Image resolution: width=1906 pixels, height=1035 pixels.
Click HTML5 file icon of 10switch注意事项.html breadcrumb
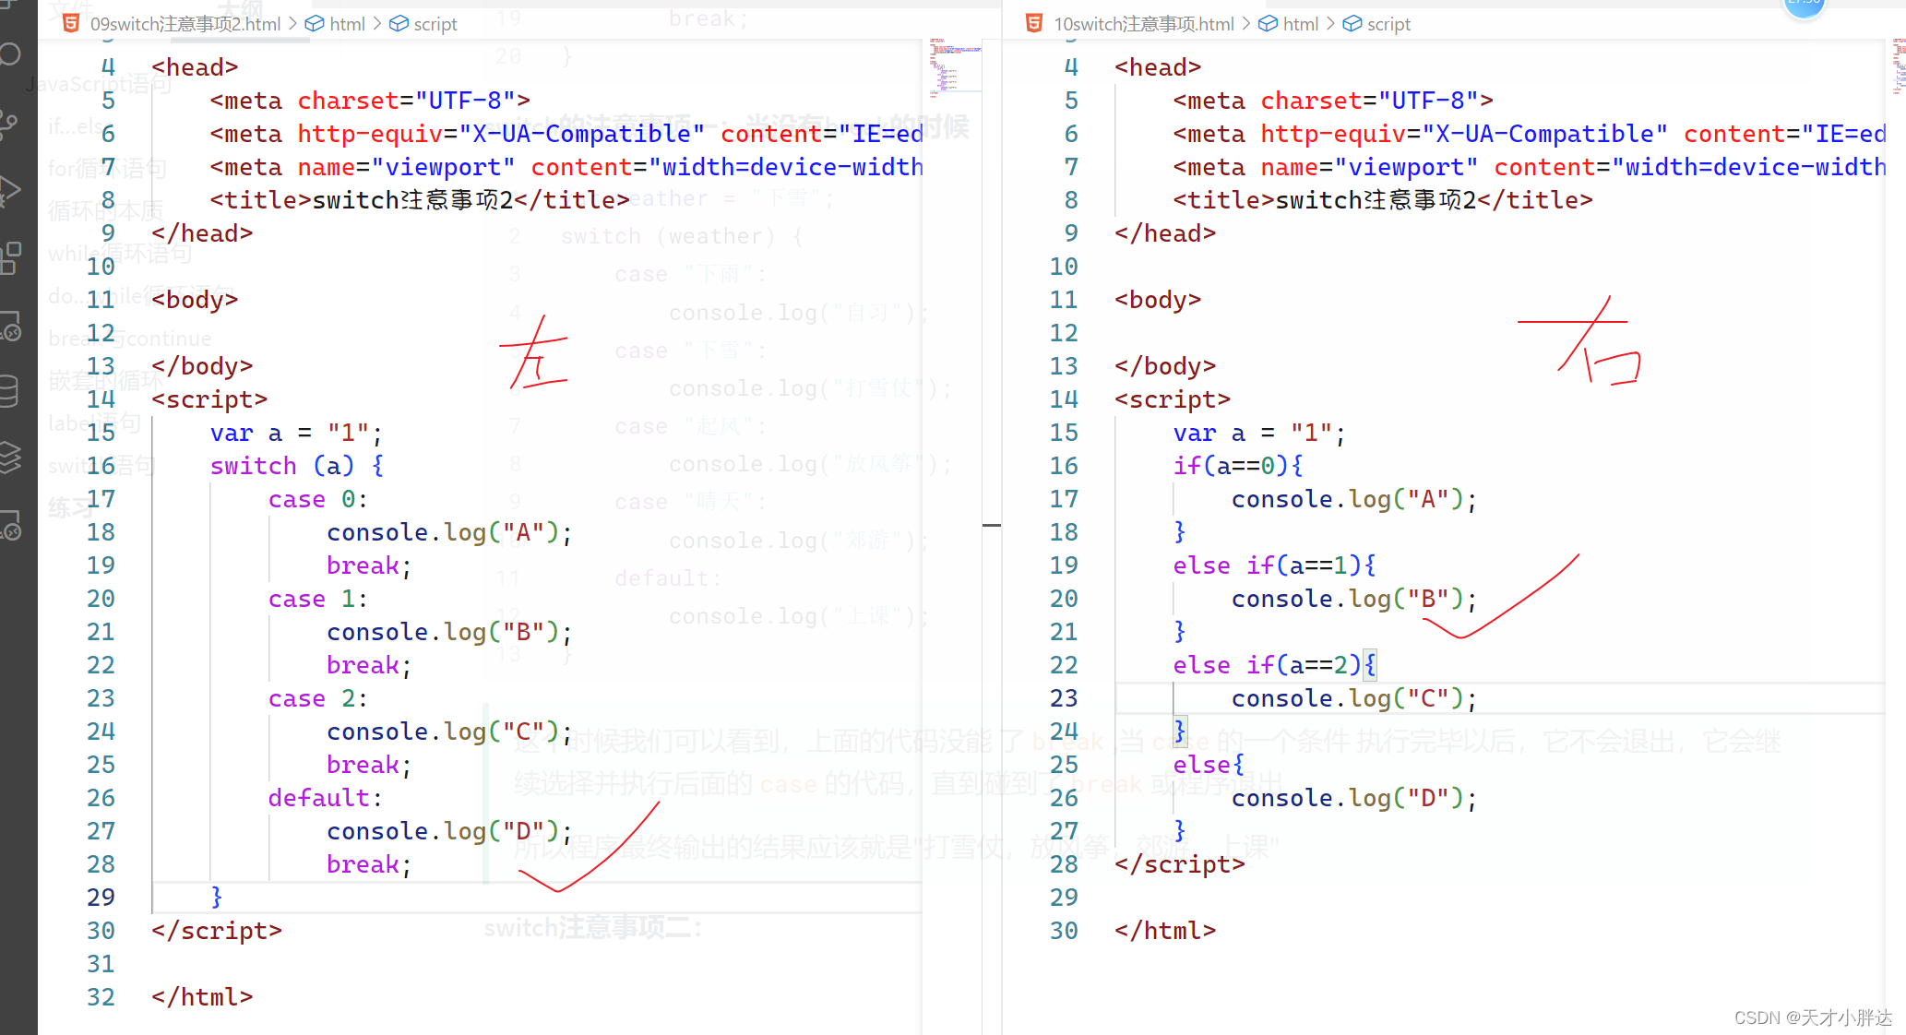1035,24
